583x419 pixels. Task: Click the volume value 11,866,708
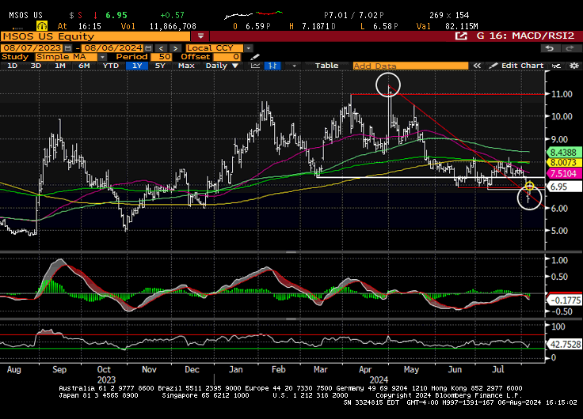(x=173, y=26)
